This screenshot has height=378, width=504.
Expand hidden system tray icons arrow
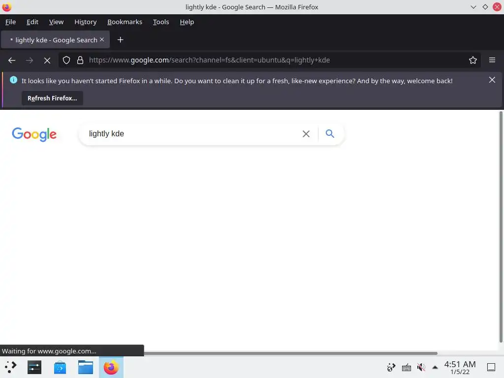pos(435,367)
